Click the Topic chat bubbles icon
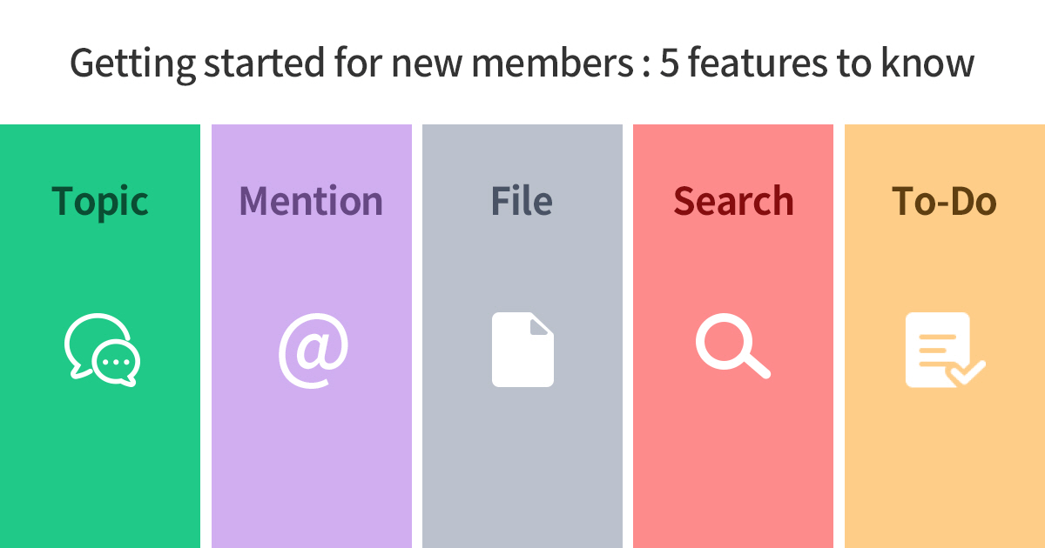Image resolution: width=1045 pixels, height=548 pixels. pos(102,350)
